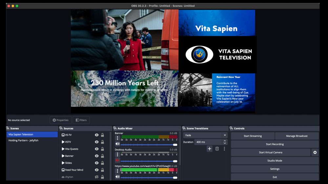The height and width of the screenshot is (184, 328).
Task: Select Vita Sapien Television scene
Action: pyautogui.click(x=32, y=135)
